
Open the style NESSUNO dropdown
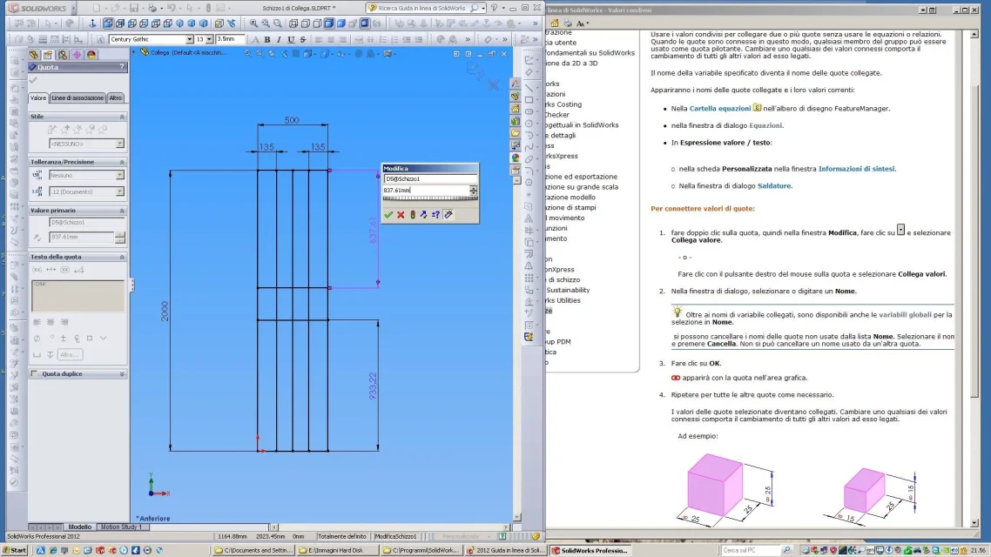click(x=119, y=144)
